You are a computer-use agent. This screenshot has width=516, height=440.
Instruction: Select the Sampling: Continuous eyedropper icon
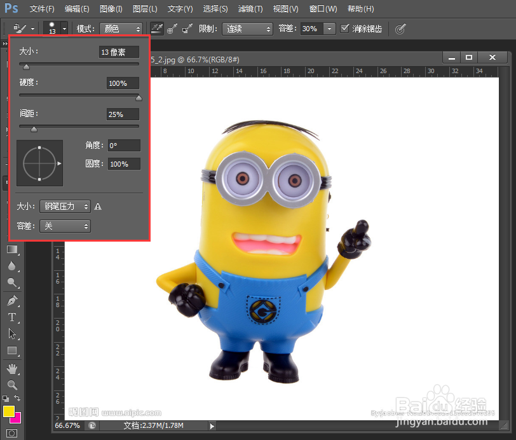point(156,29)
